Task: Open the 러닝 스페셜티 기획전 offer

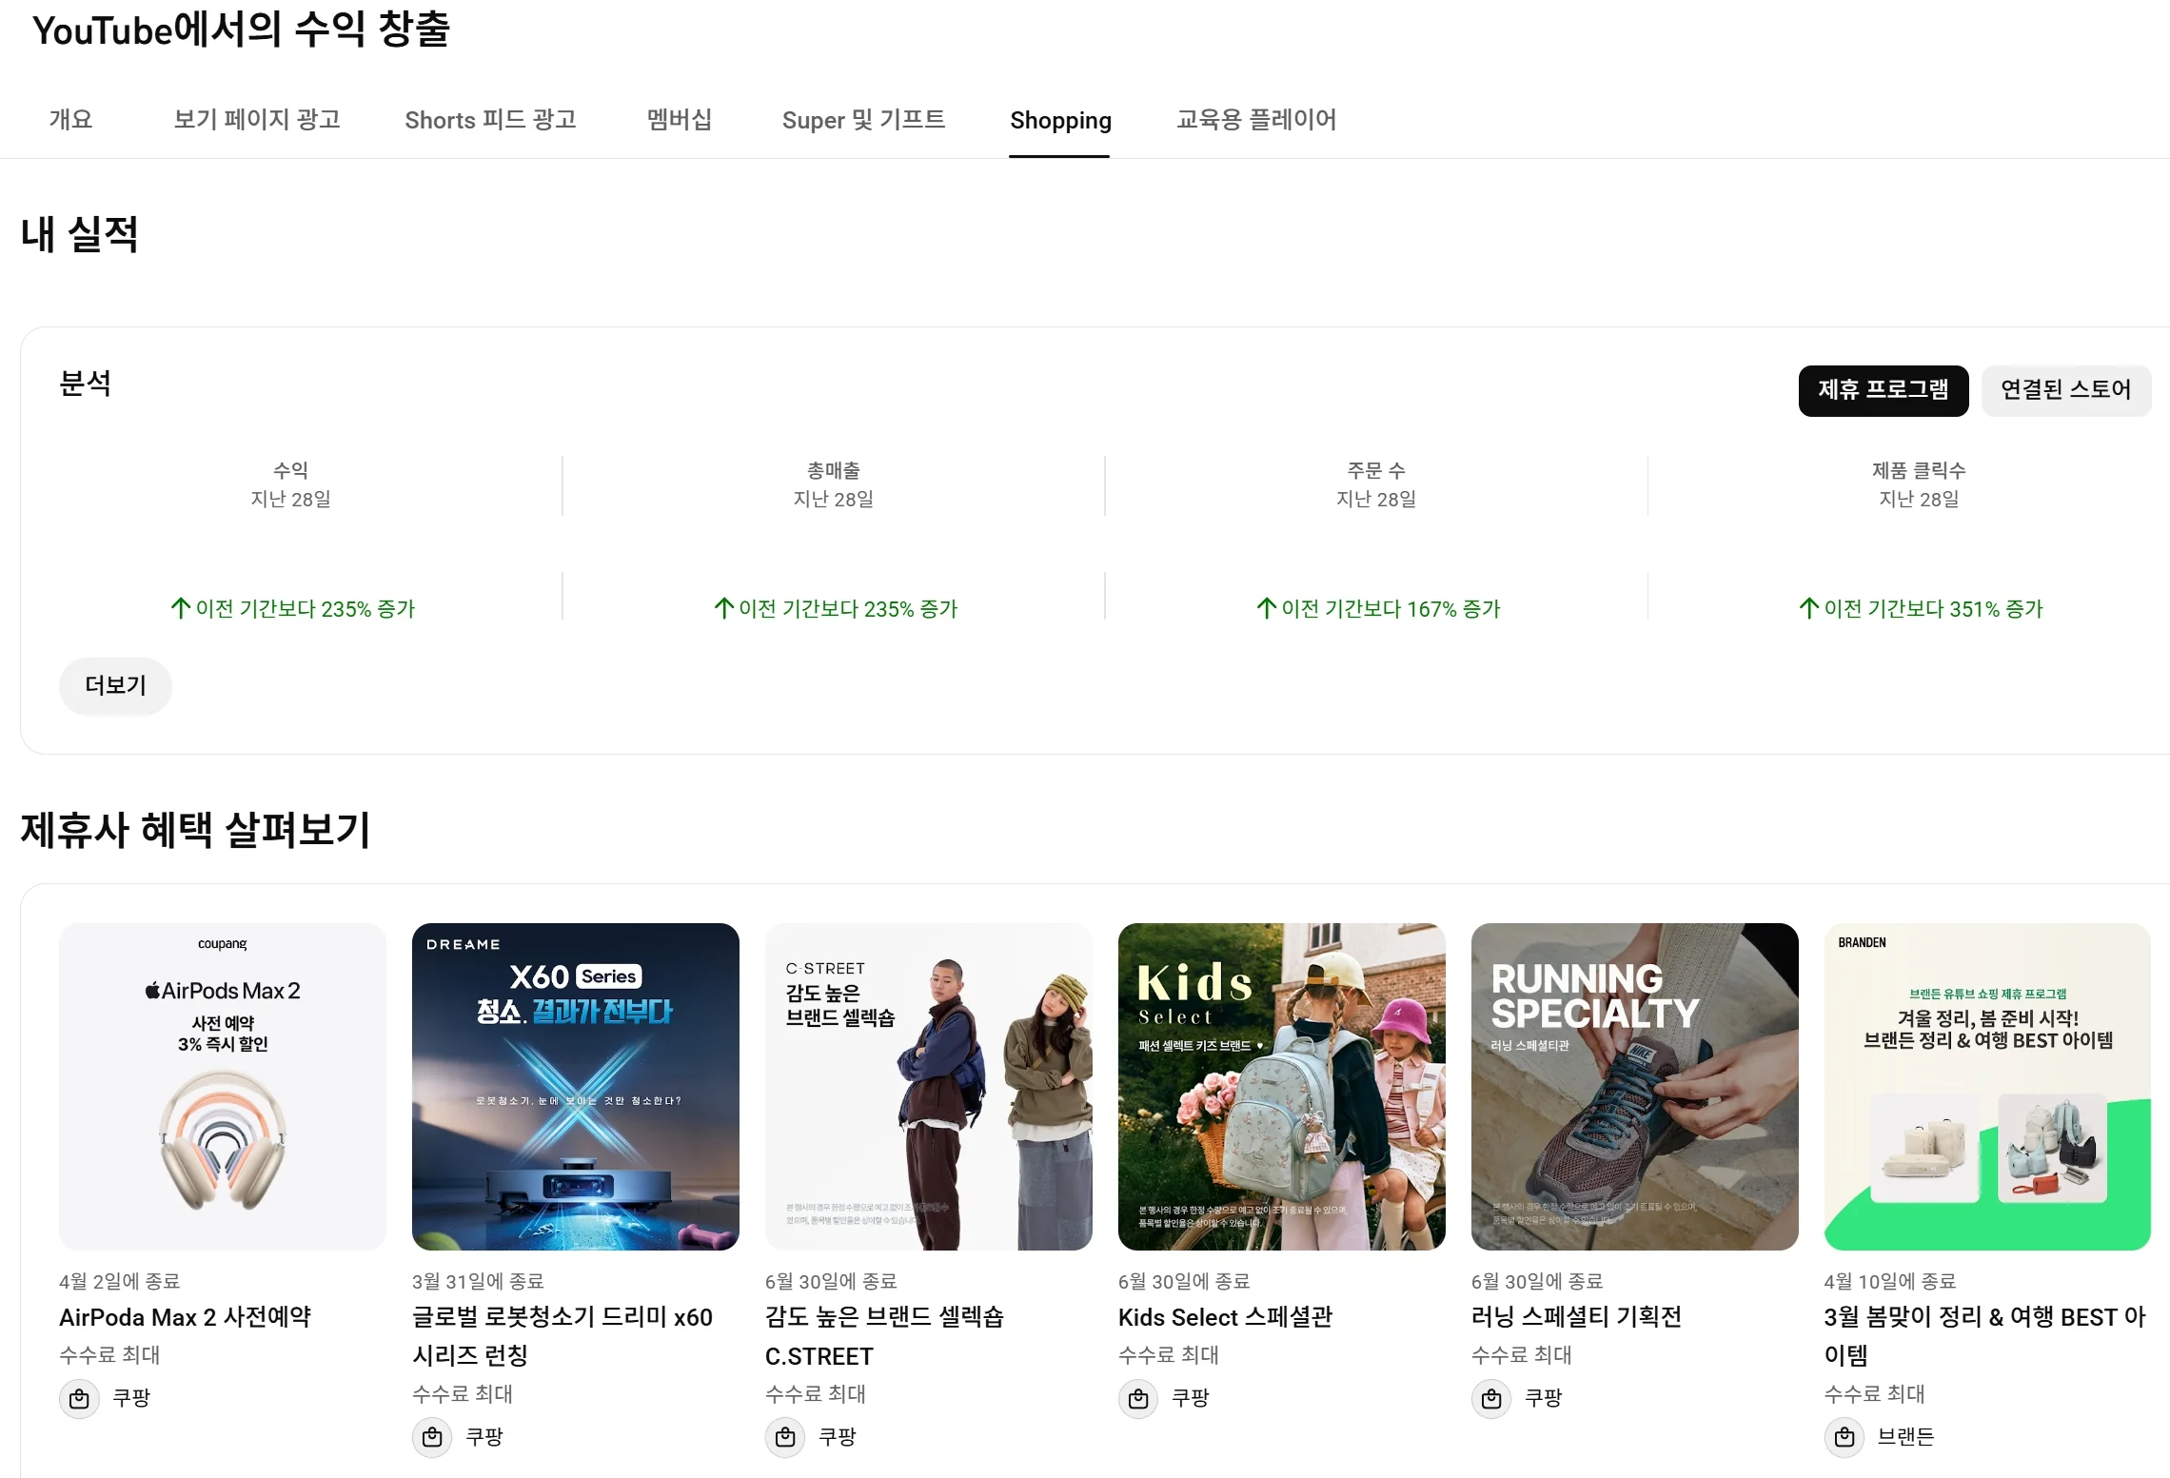Action: pyautogui.click(x=1577, y=1317)
